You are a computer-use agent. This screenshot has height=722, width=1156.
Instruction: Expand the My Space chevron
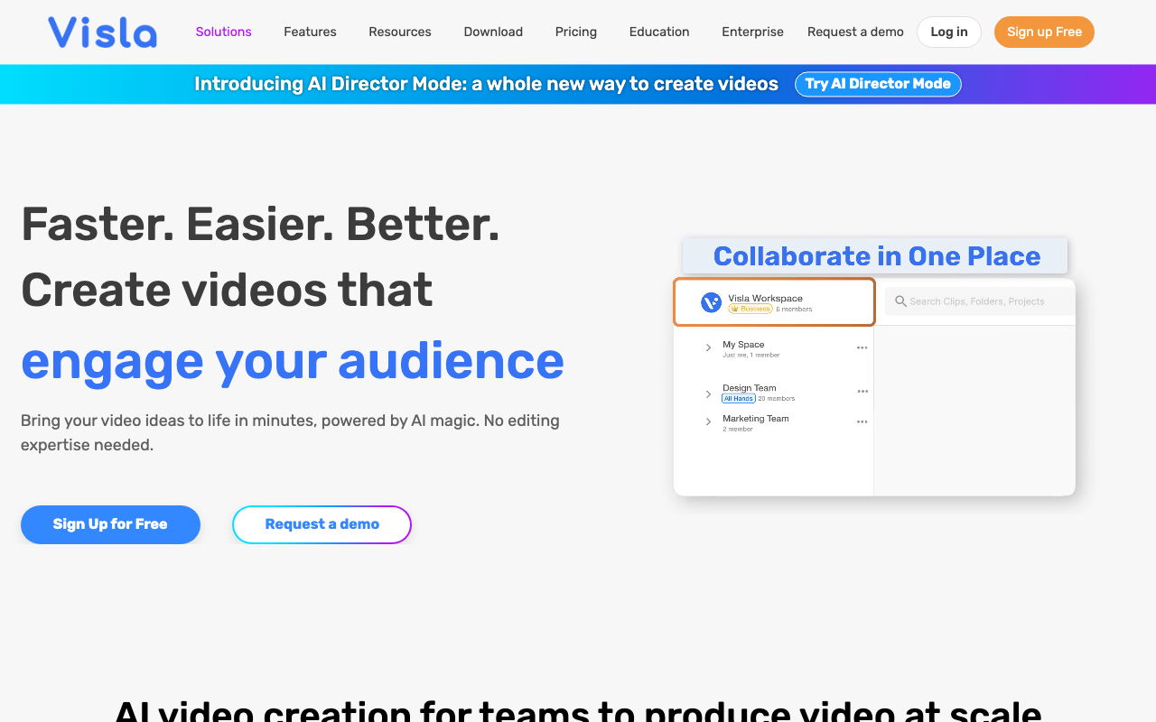coord(708,347)
